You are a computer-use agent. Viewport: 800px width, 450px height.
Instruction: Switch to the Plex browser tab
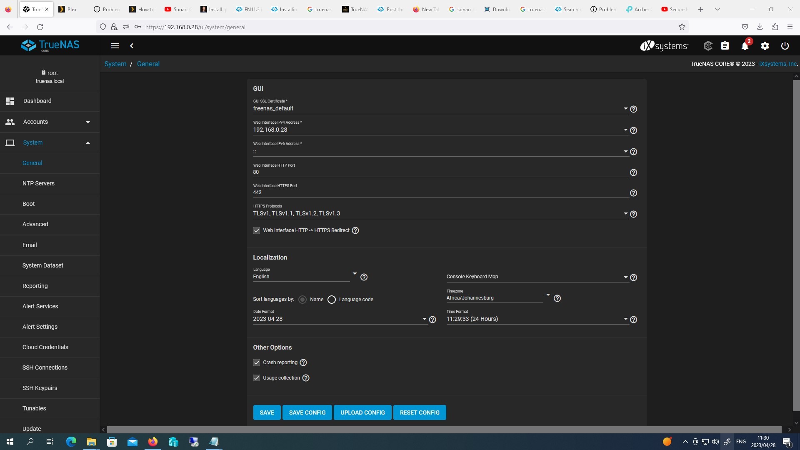pyautogui.click(x=72, y=9)
